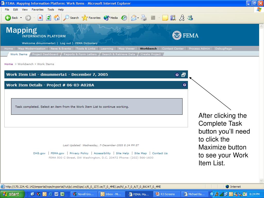
Task: Open the Map Viewer tab
Action: [127, 48]
